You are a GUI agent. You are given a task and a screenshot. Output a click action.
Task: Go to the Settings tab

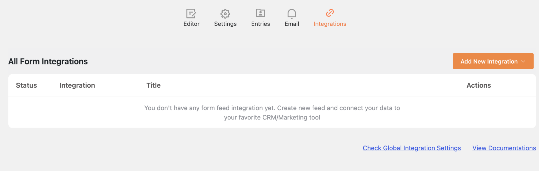pos(225,24)
